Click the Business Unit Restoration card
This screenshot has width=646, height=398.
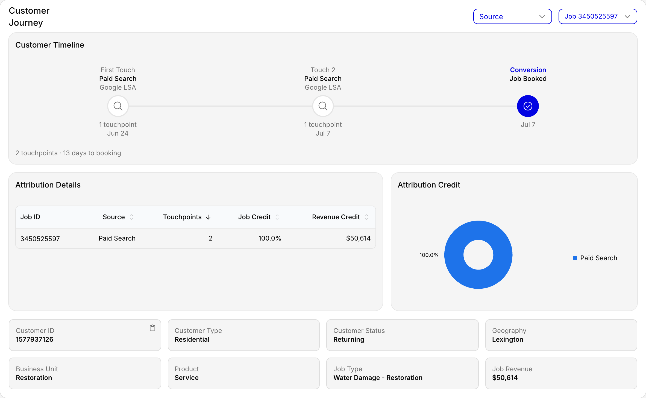point(85,373)
